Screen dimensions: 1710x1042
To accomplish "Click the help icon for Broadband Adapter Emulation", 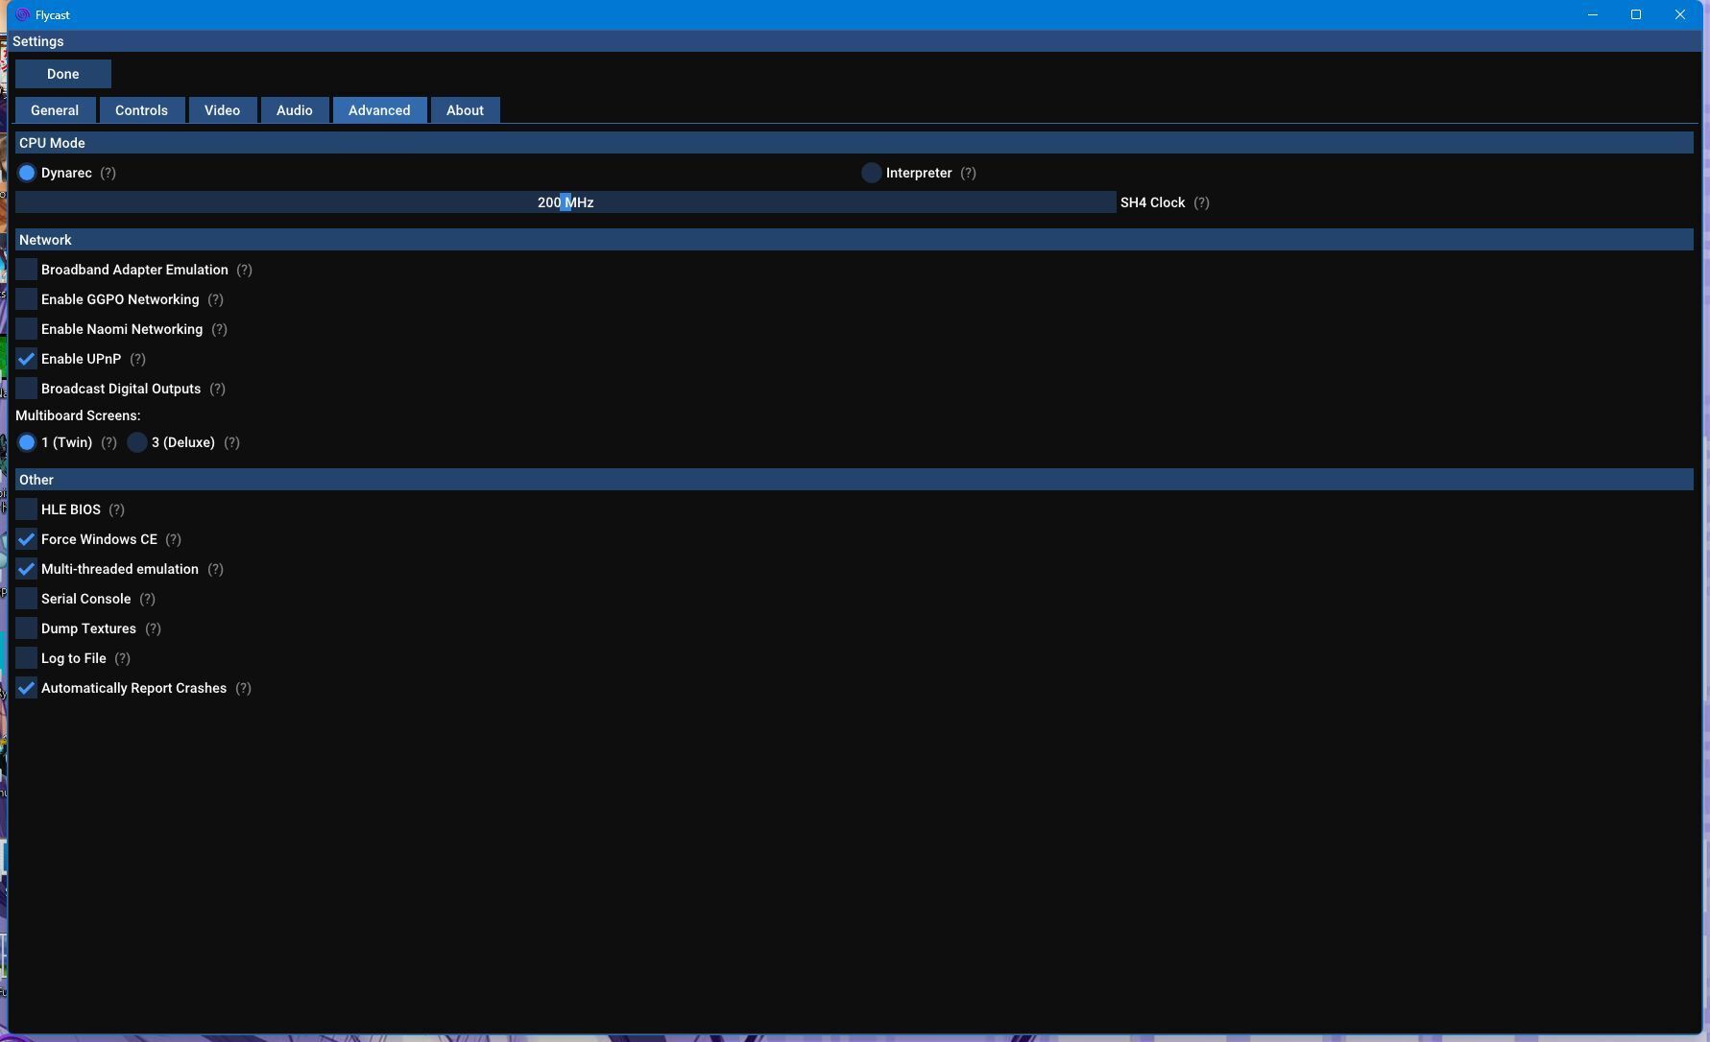I will click(244, 271).
